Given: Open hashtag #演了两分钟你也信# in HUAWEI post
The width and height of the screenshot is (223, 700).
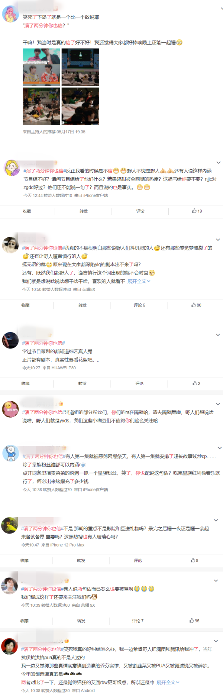Looking at the screenshot, I should tap(43, 343).
